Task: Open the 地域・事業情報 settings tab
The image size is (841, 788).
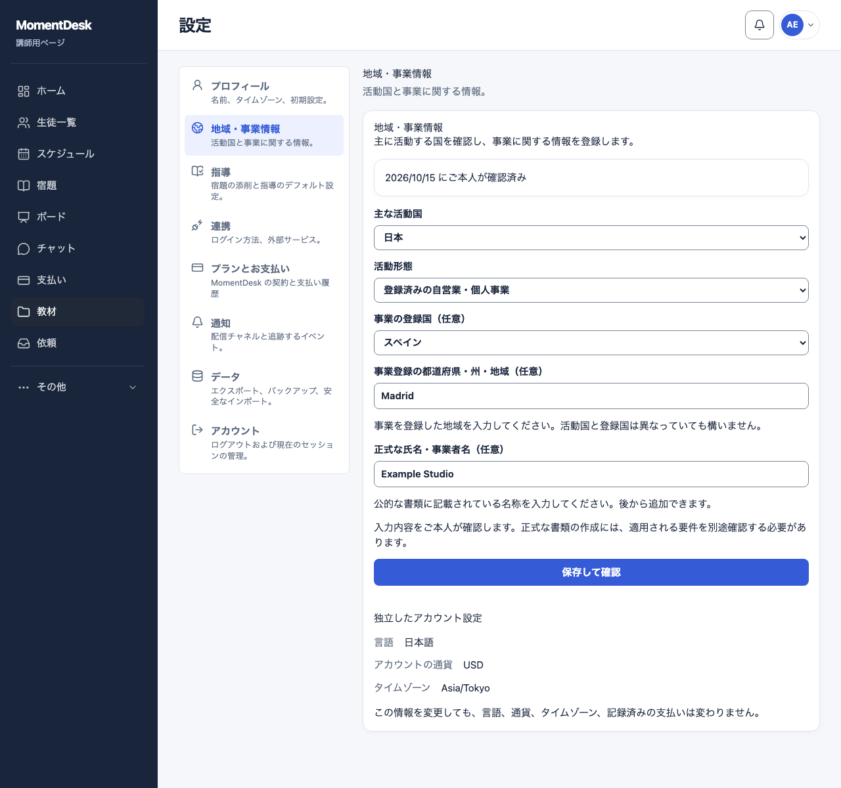Action: coord(264,135)
